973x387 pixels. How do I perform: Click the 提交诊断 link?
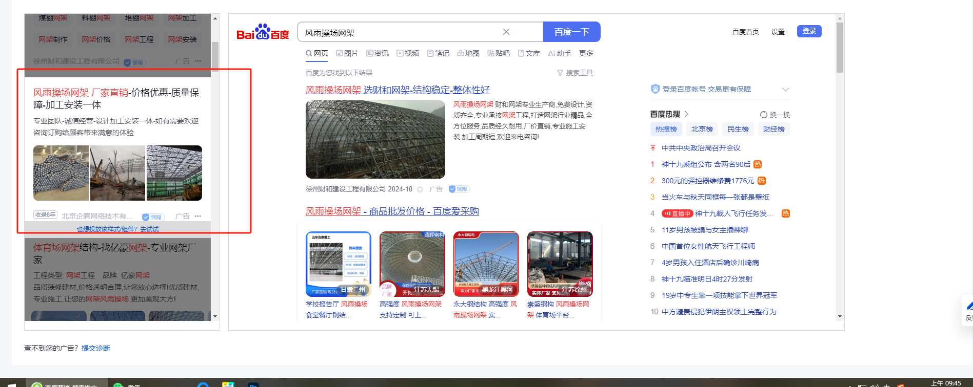click(x=96, y=348)
